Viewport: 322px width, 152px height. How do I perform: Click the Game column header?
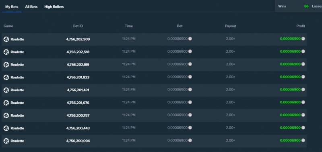[8, 26]
